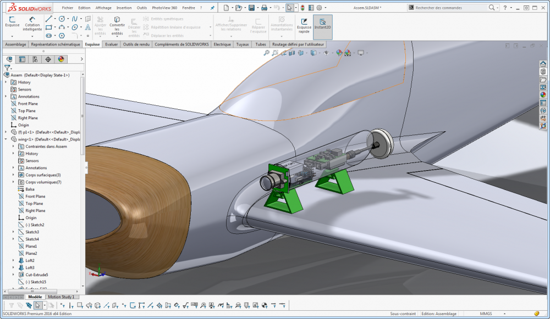This screenshot has height=319, width=550.
Task: Expand the Corps surfaciques(3) folder
Action: pos(13,175)
